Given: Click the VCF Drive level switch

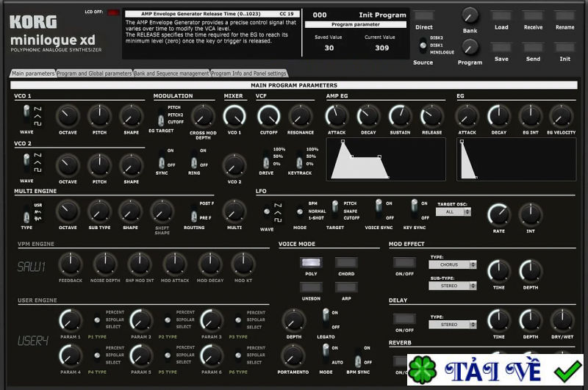Looking at the screenshot, I should (x=266, y=159).
